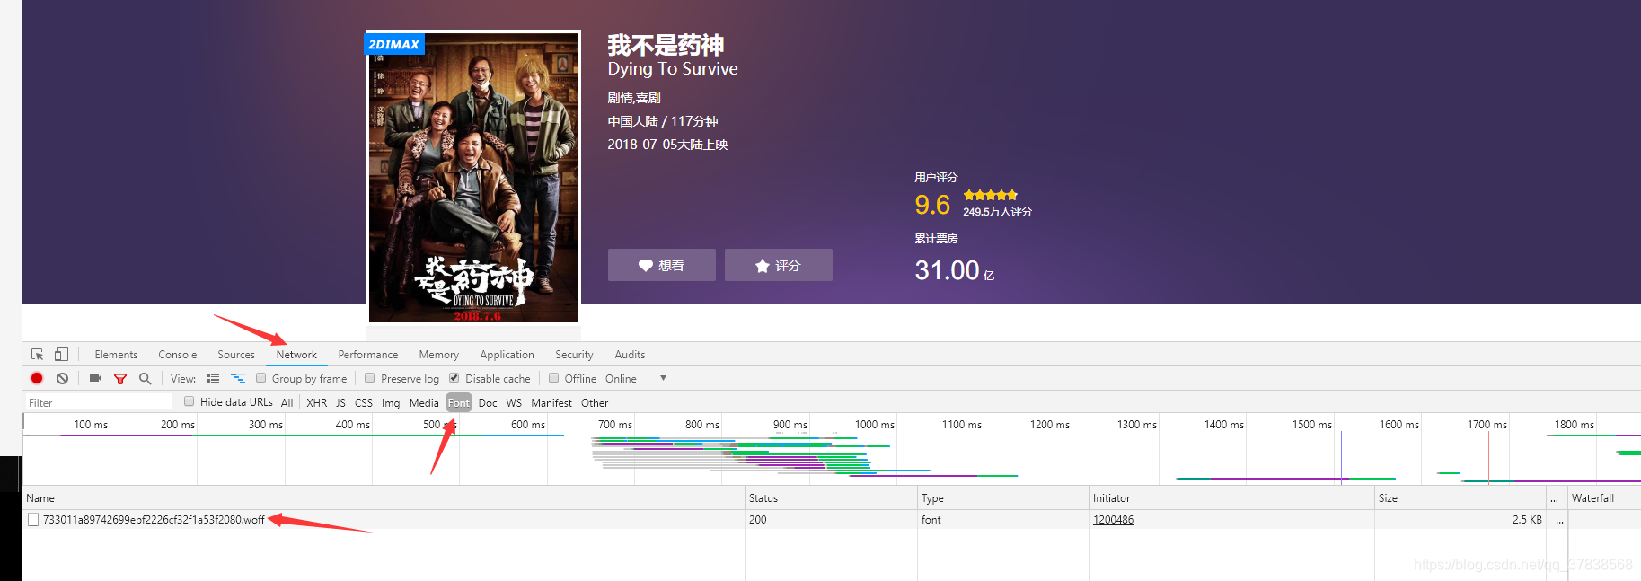Sort by the Name column header
The height and width of the screenshot is (581, 1641).
tap(384, 498)
